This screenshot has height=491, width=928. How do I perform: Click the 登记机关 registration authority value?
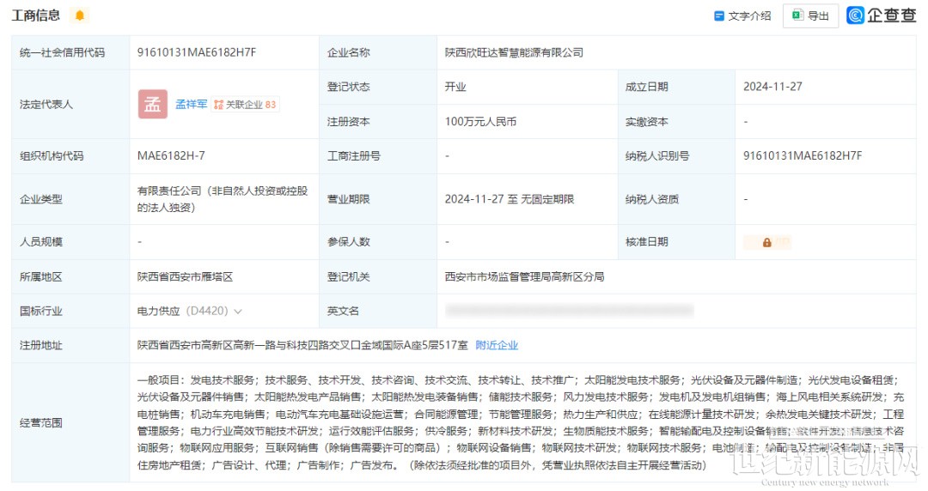(x=524, y=276)
